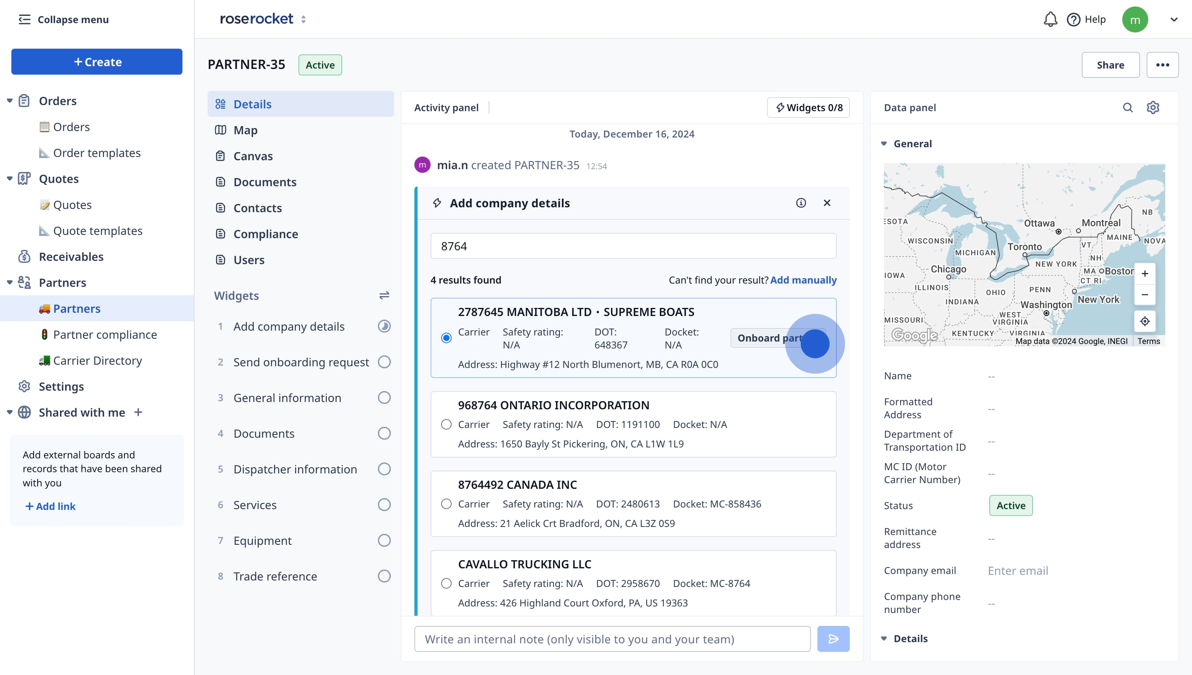Click the Add manually link
This screenshot has width=1192, height=675.
point(803,280)
